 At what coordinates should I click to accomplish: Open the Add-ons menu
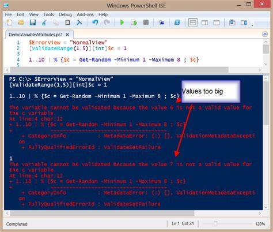point(85,14)
